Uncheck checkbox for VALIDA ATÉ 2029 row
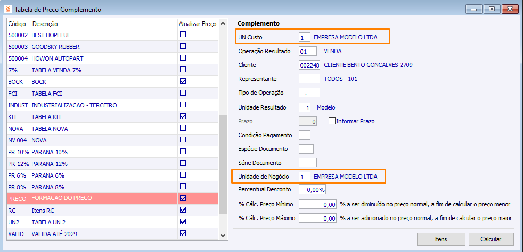The width and height of the screenshot is (523, 252). pos(183,233)
